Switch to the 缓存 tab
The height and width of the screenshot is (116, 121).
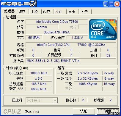[23, 12]
